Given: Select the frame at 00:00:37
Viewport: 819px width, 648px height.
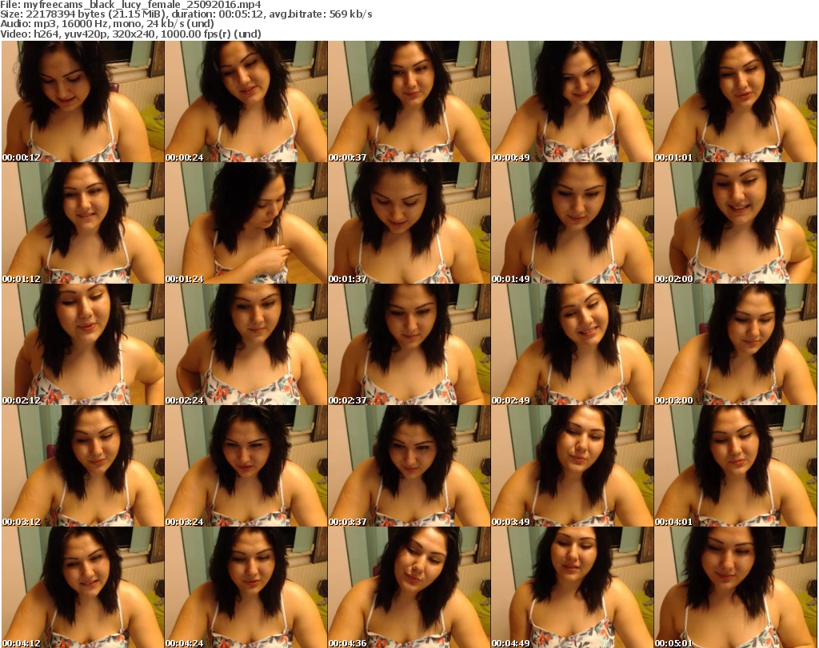Looking at the screenshot, I should tap(409, 101).
